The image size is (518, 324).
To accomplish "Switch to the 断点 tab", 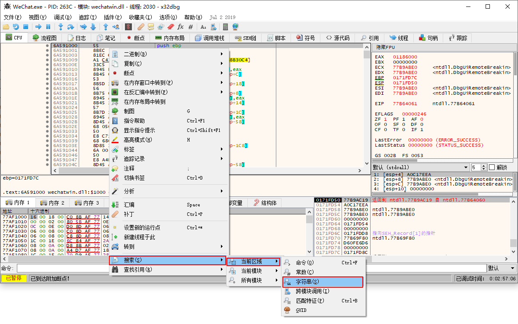I will click(135, 38).
